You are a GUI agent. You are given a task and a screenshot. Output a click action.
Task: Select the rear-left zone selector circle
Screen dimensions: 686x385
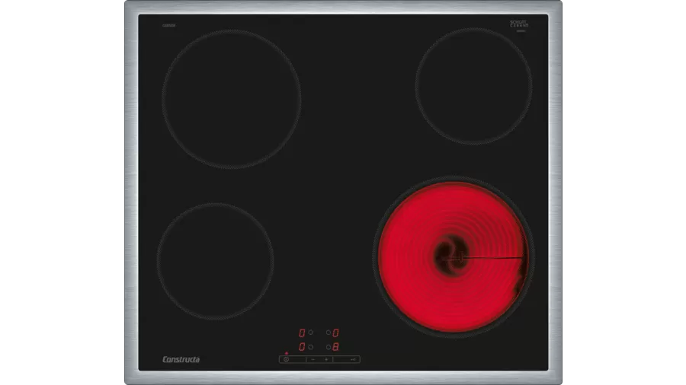tap(311, 332)
